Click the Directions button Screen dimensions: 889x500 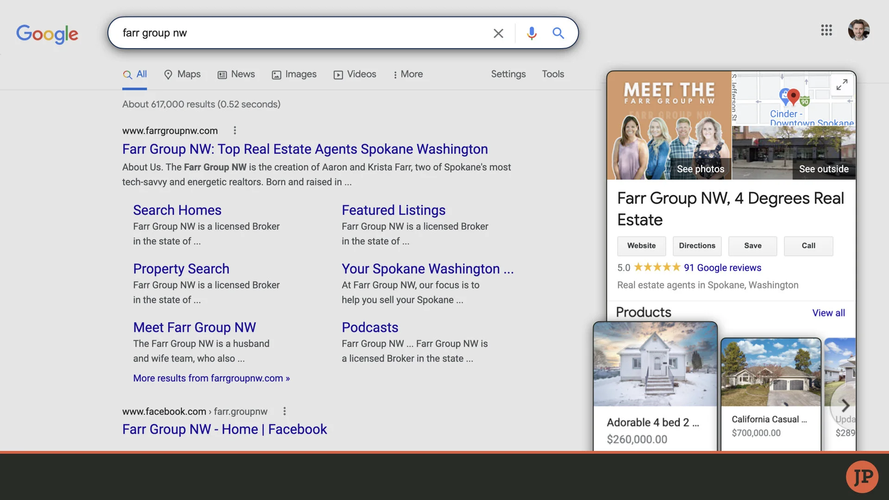(697, 246)
